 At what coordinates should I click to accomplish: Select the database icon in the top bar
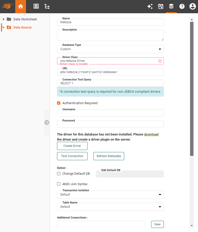(x=171, y=6)
